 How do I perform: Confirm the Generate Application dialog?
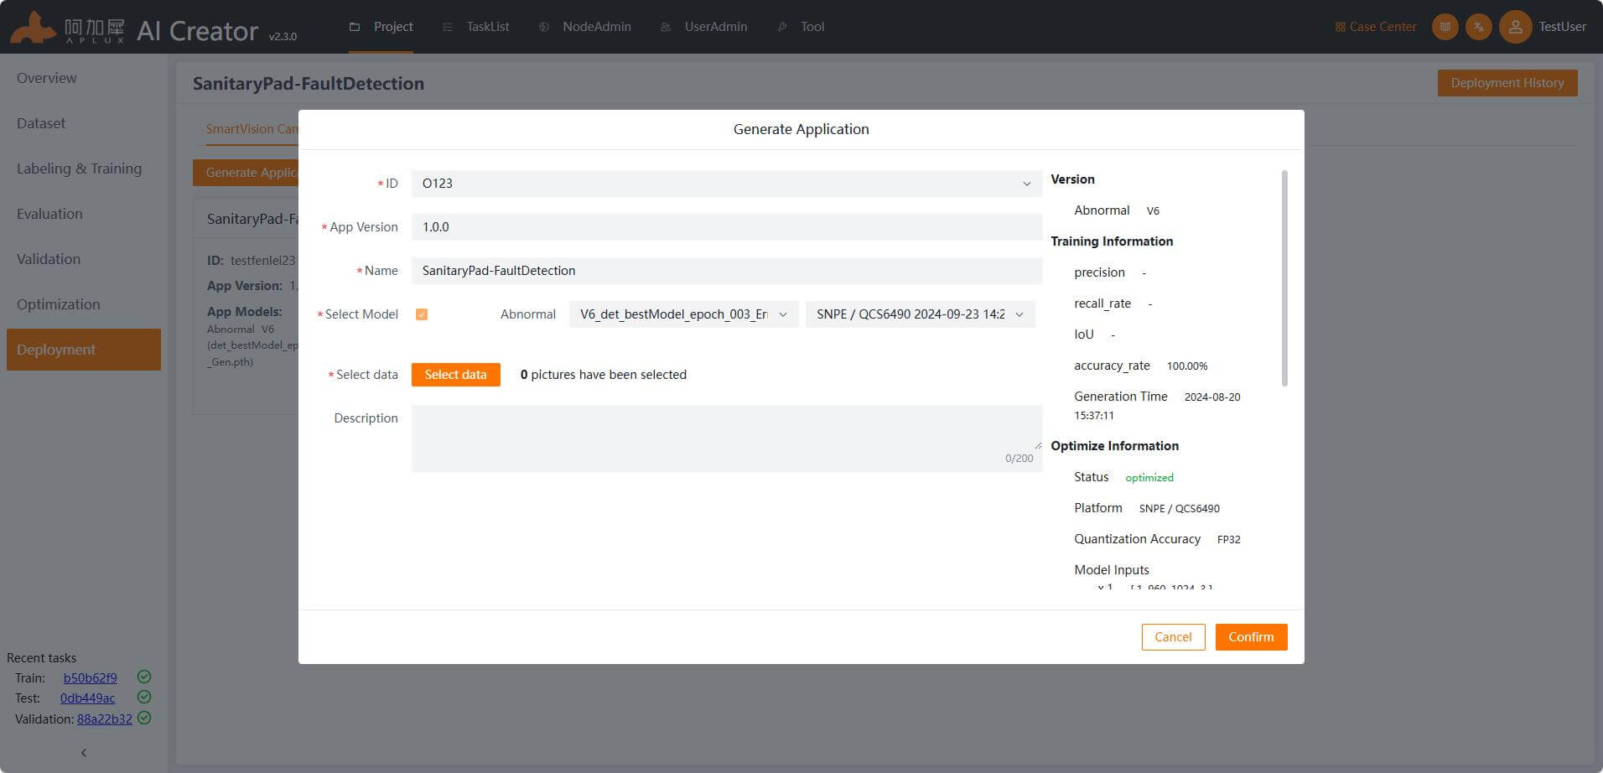pos(1251,637)
